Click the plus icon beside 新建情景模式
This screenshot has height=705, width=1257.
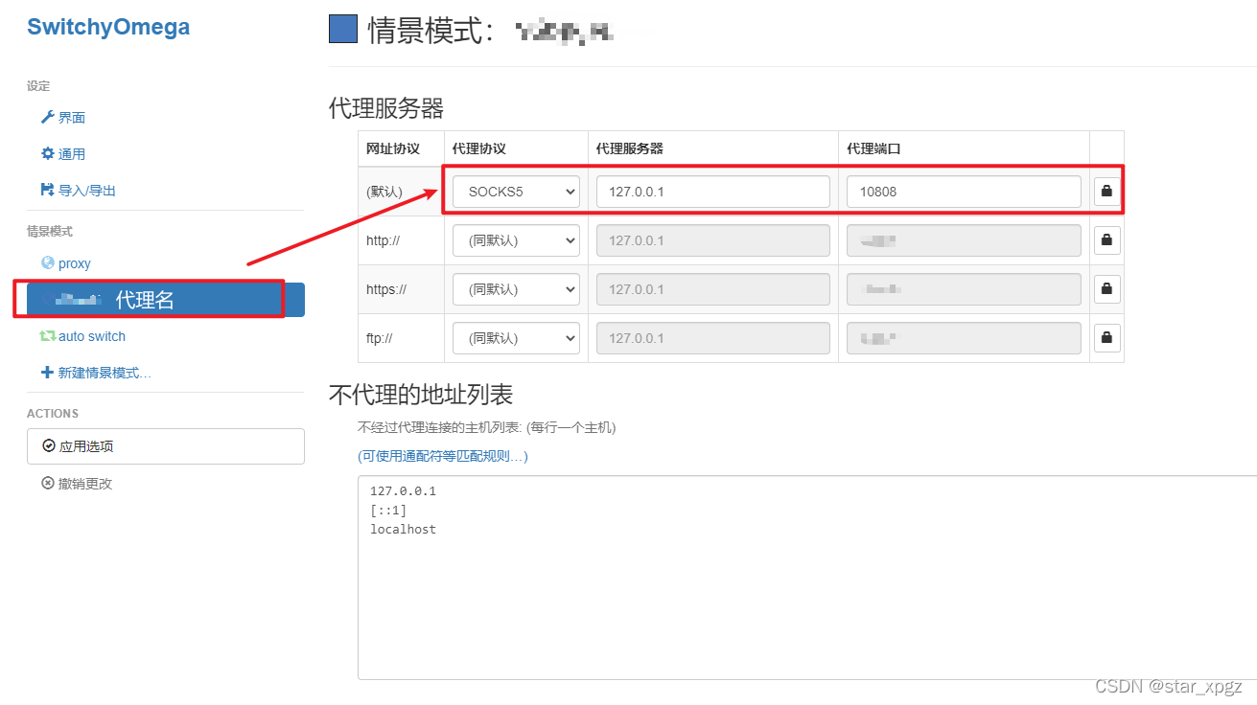point(47,373)
